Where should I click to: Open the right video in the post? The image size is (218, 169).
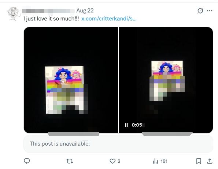[166, 80]
